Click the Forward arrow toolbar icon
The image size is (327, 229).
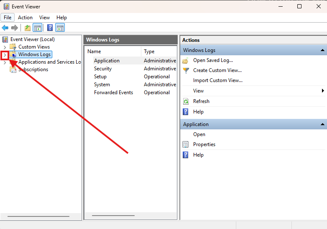14,28
